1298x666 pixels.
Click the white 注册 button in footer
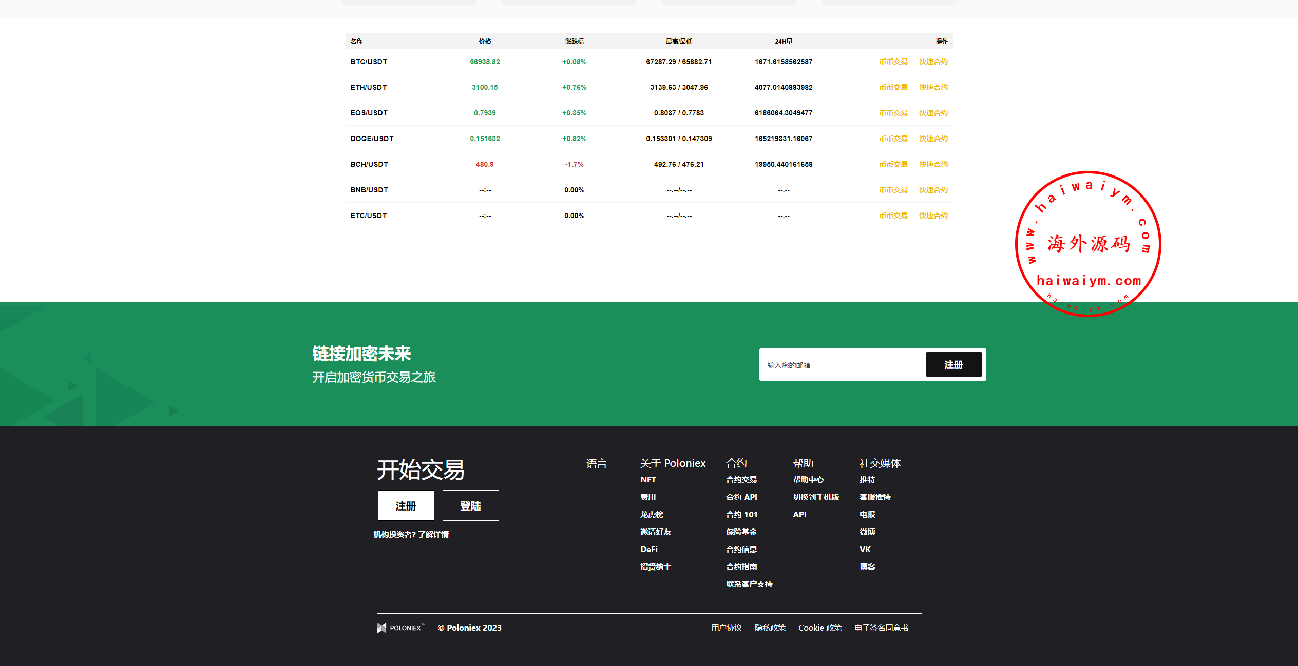[406, 505]
